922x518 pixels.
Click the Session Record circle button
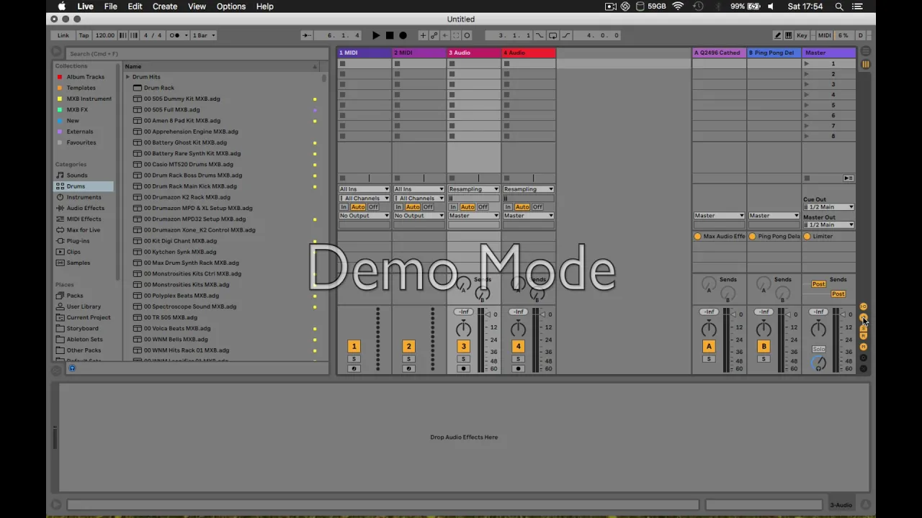pos(467,35)
